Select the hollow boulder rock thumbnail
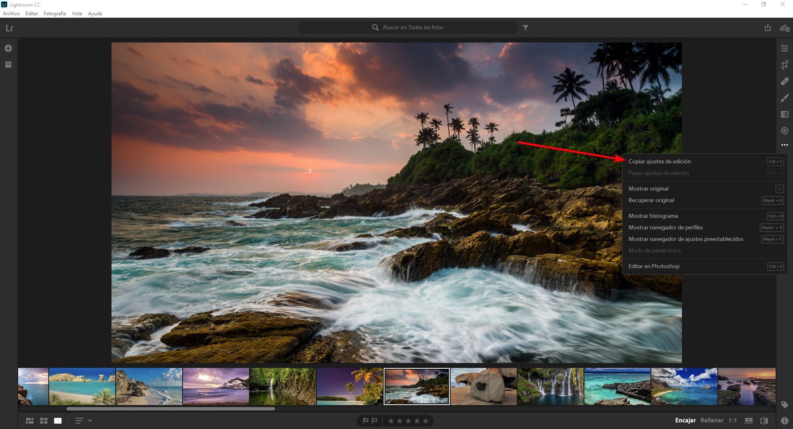Screen dimensions: 793x429 (484, 387)
